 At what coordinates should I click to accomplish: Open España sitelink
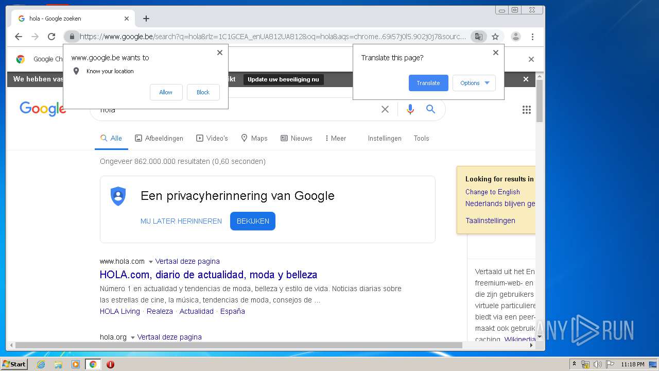tap(233, 311)
